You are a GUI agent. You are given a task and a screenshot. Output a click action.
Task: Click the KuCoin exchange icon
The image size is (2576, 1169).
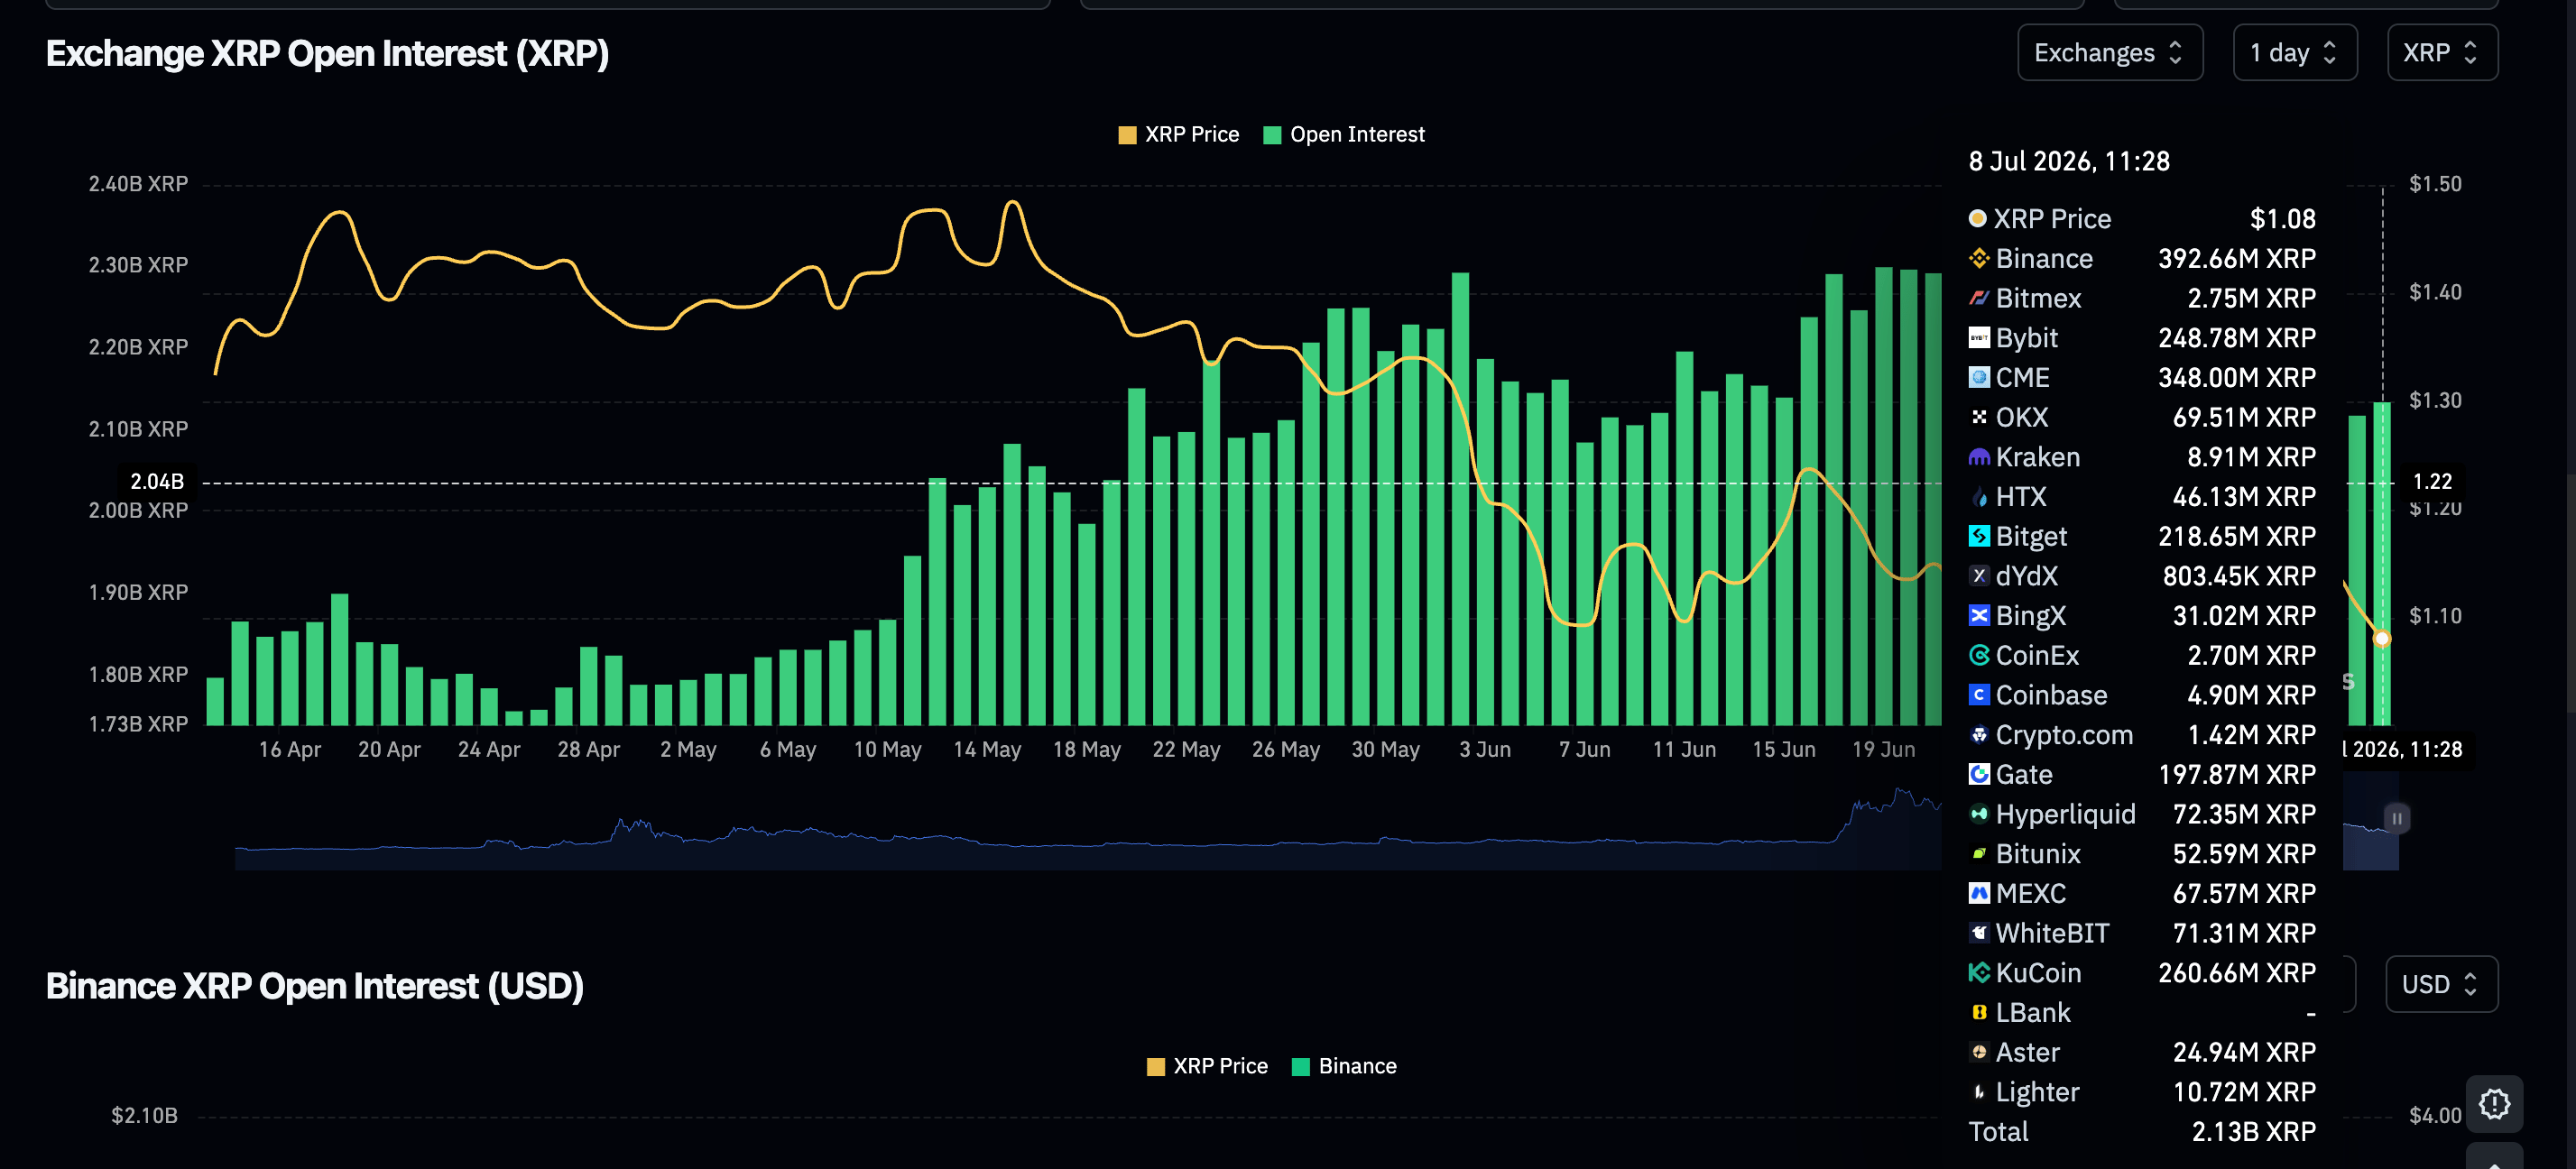point(1978,973)
